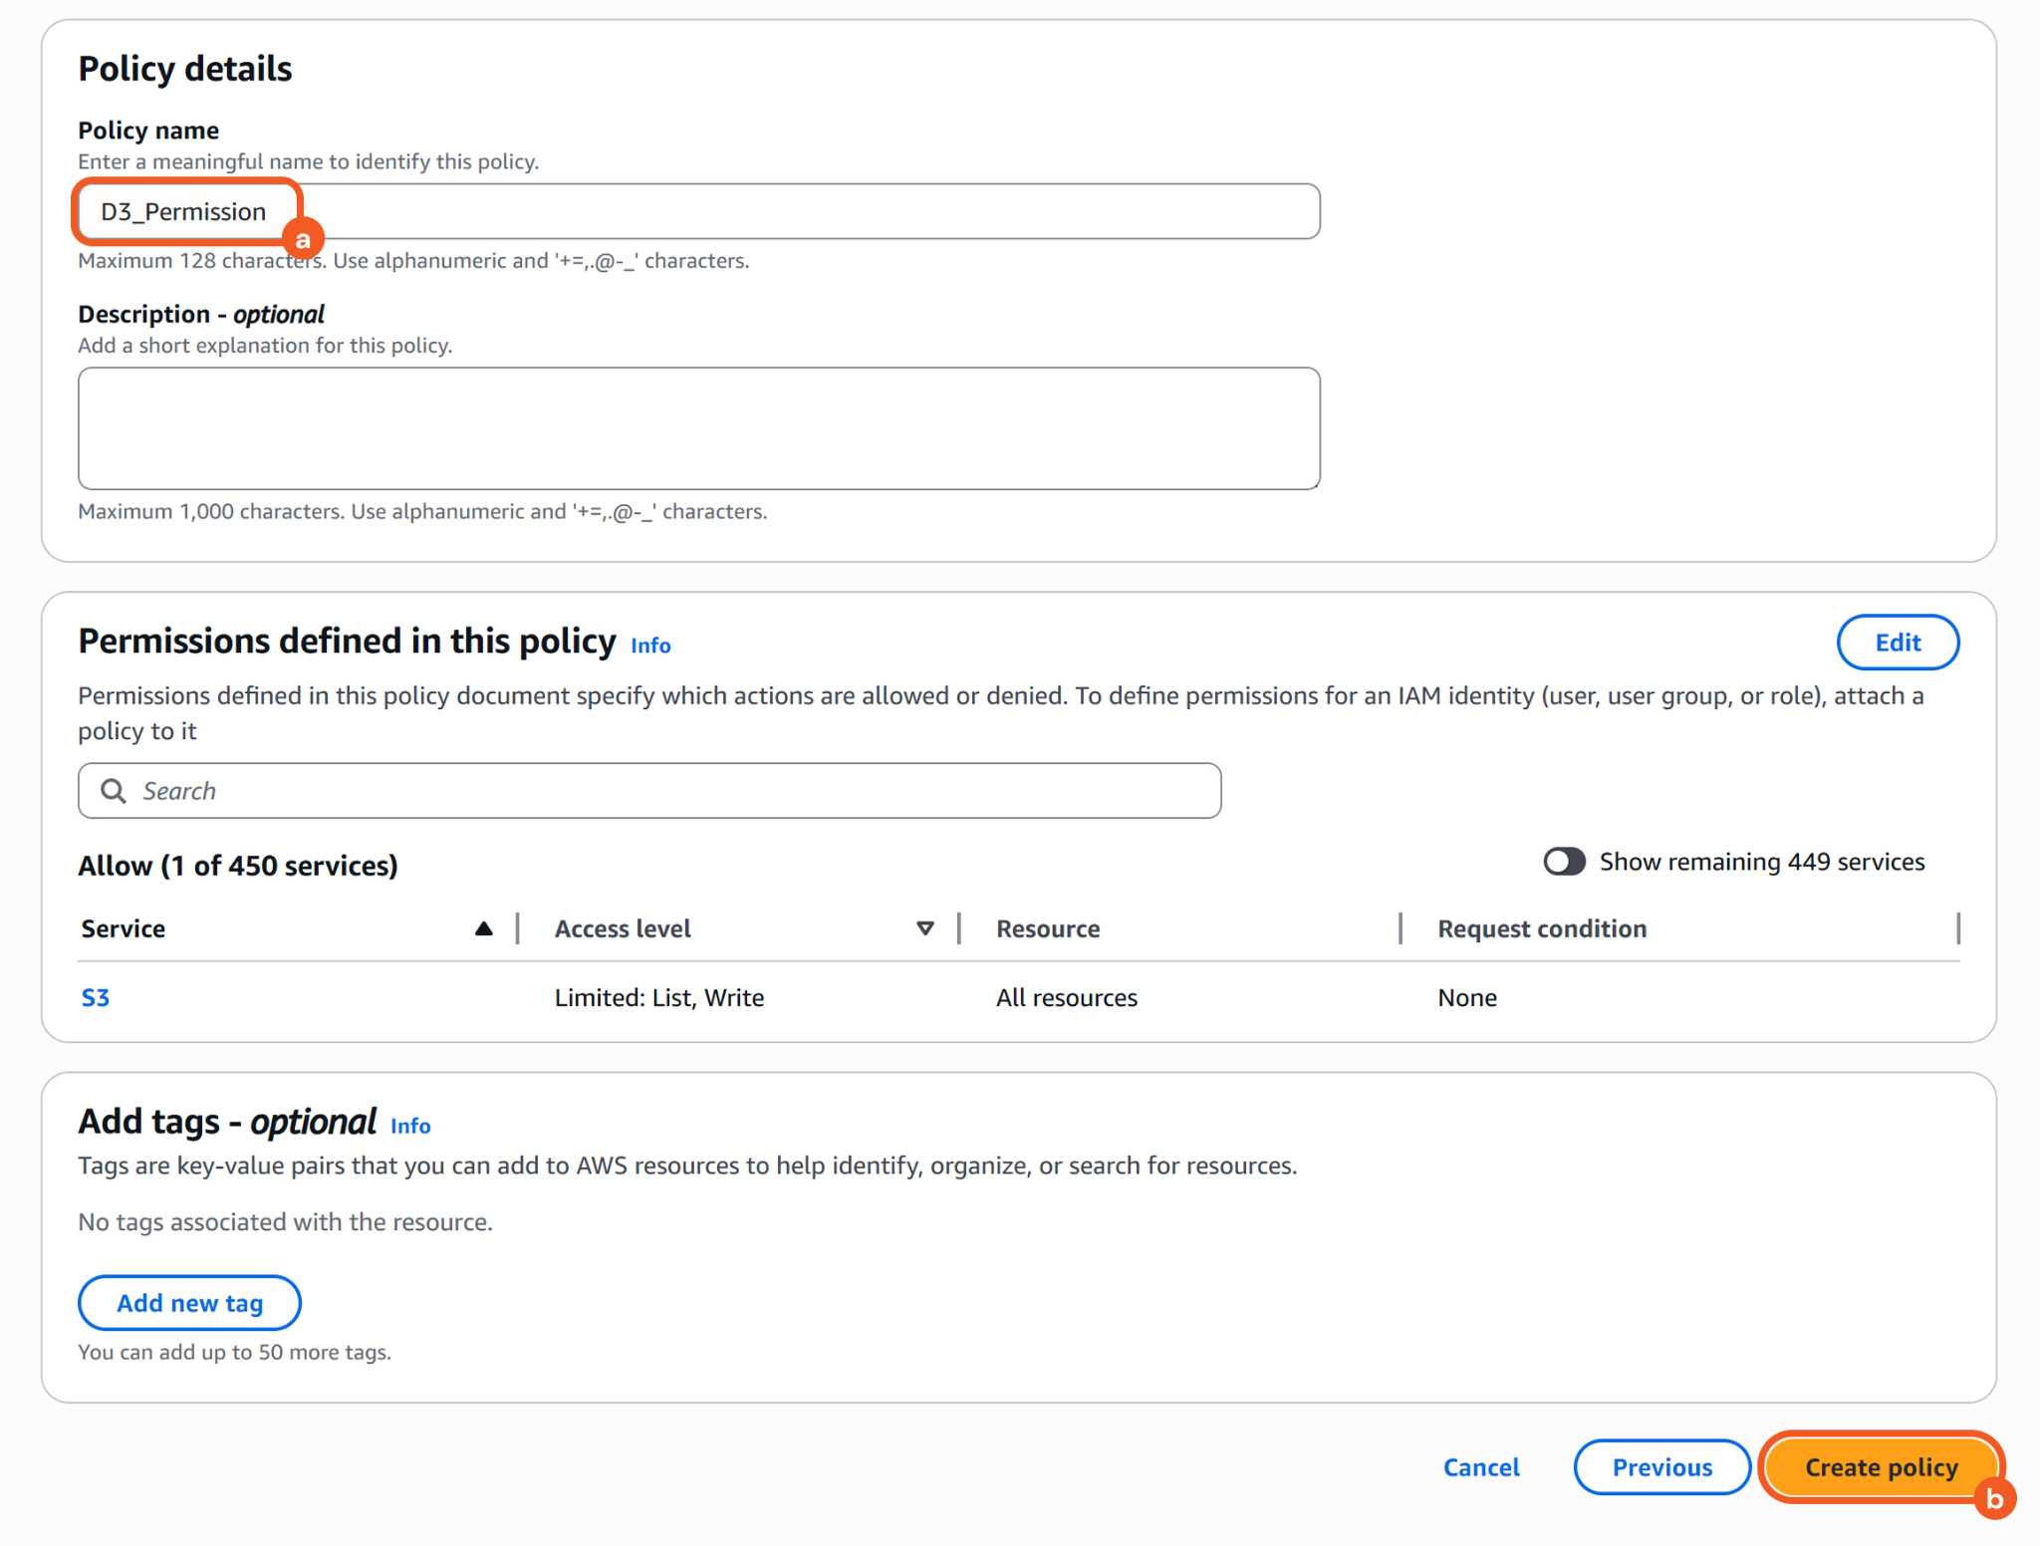Click the Resource column header
This screenshot has height=1546, width=2040.
click(1048, 928)
